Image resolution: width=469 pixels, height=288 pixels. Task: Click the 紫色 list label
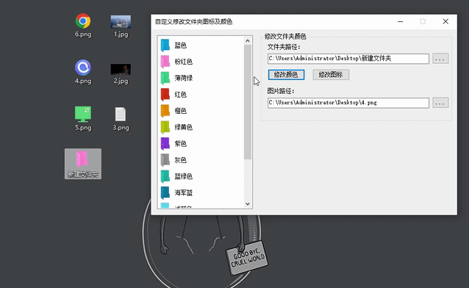point(181,143)
